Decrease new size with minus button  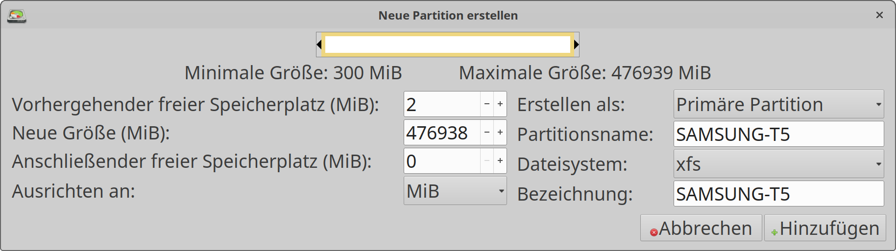pyautogui.click(x=486, y=133)
